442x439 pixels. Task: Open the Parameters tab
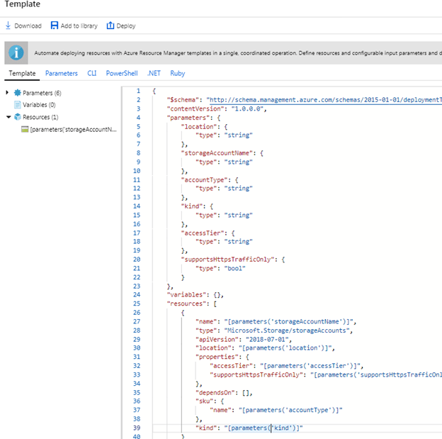(62, 73)
